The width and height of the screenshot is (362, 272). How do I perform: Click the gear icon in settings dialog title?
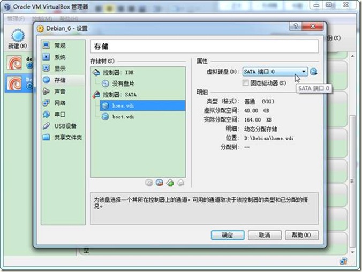pyautogui.click(x=40, y=28)
